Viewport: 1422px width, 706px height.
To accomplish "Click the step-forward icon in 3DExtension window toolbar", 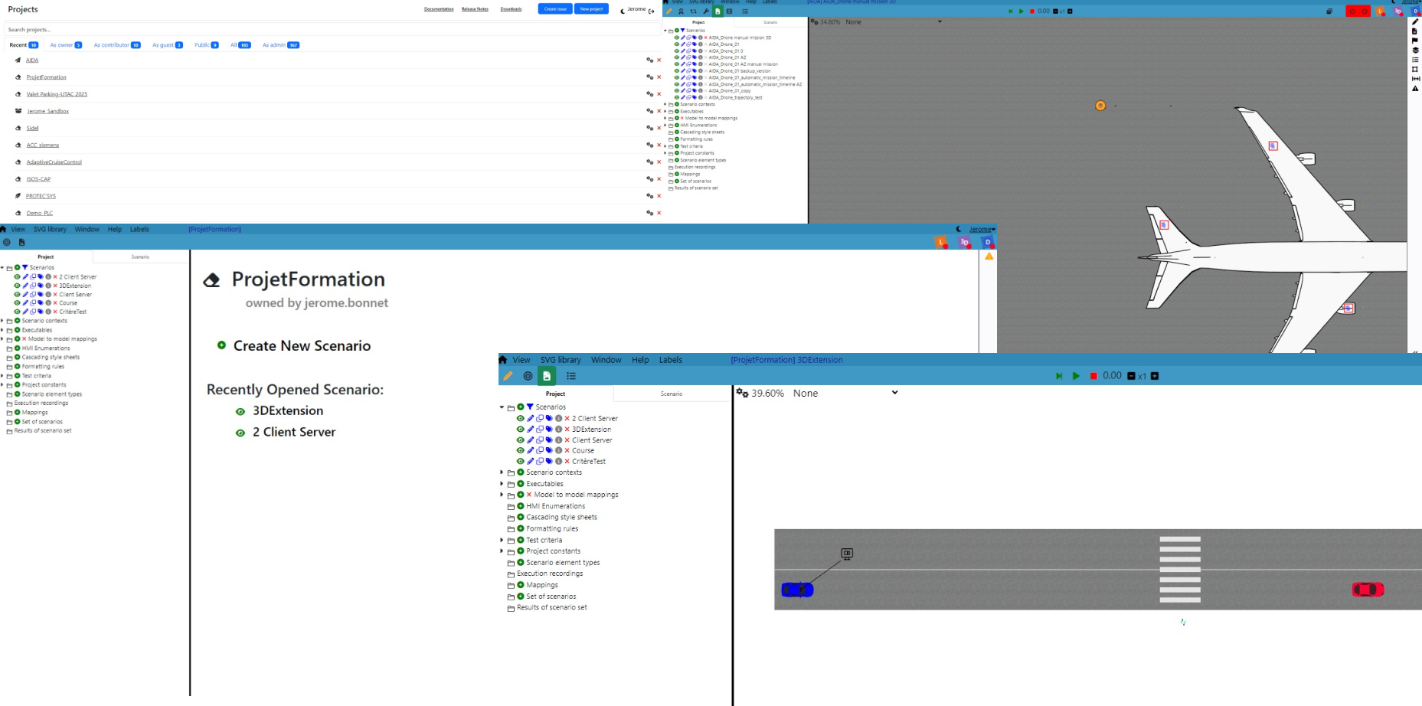I will tap(1059, 376).
